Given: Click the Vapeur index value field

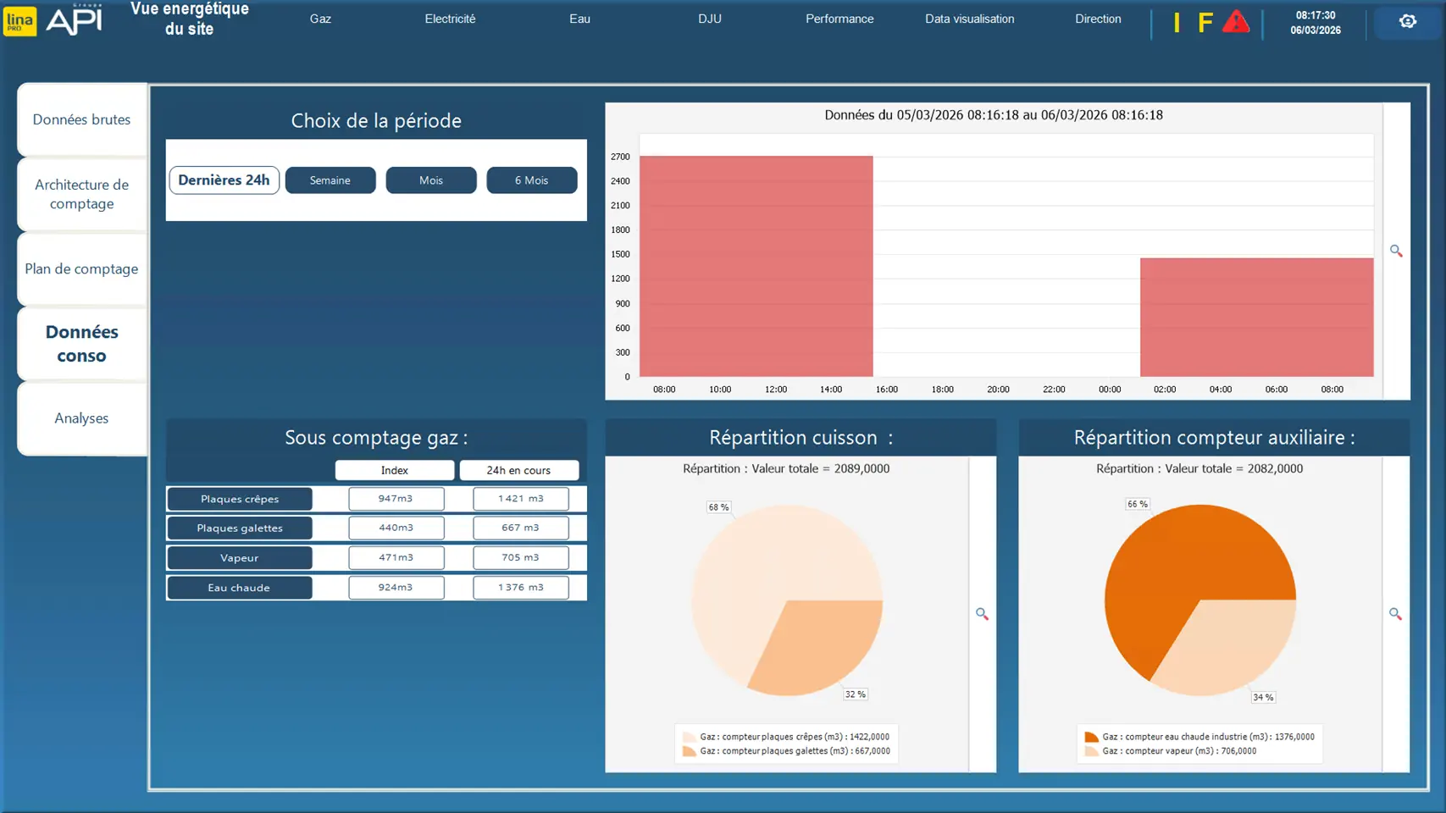Looking at the screenshot, I should (x=396, y=557).
